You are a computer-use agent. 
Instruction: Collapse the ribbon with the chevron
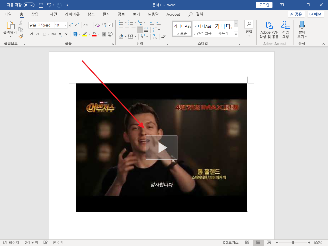(324, 44)
